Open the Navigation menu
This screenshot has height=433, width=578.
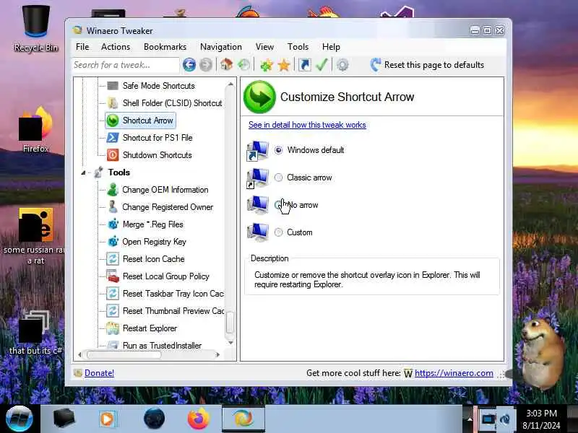tap(221, 47)
